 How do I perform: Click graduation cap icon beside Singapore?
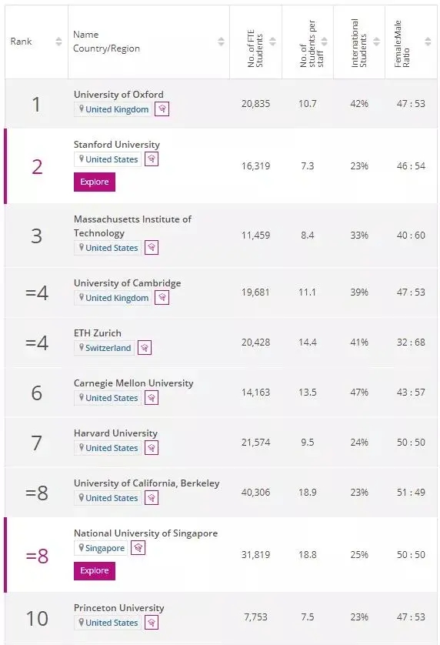[x=138, y=547]
